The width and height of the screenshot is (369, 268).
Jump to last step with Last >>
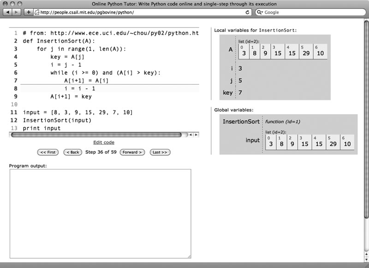pos(160,152)
